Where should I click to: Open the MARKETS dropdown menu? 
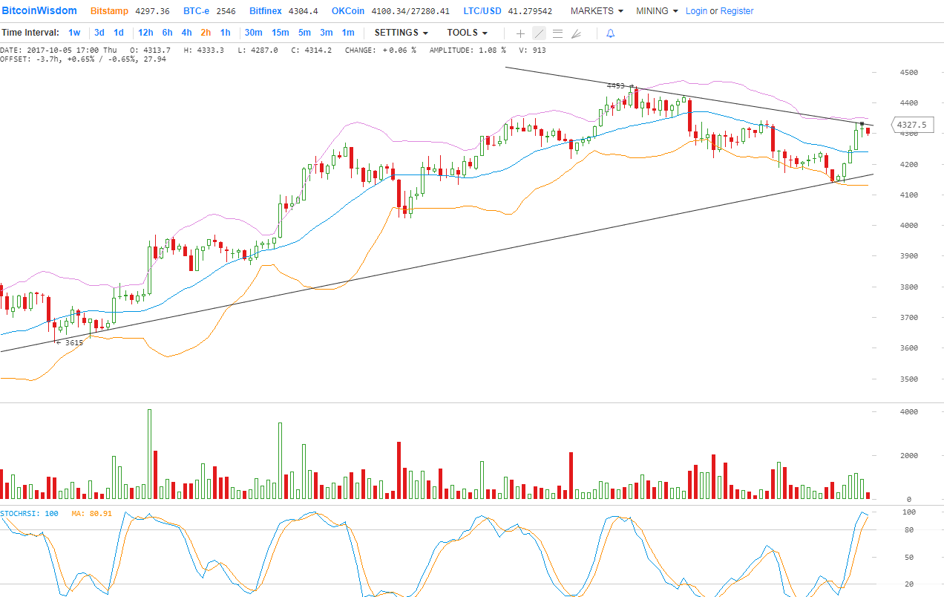pos(596,11)
